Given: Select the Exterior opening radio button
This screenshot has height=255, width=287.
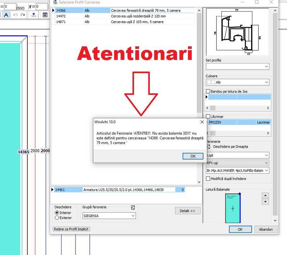Looking at the screenshot, I should [57, 218].
